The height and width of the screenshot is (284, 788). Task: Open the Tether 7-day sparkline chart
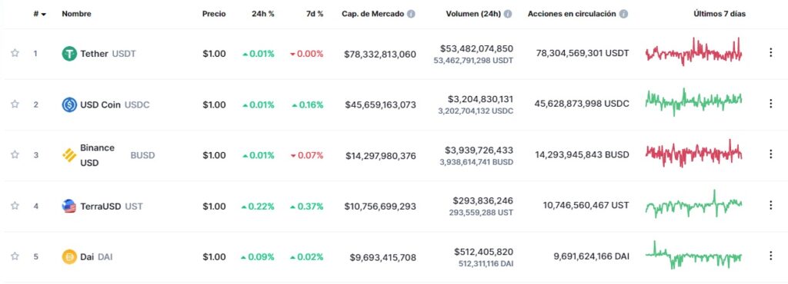(x=693, y=52)
